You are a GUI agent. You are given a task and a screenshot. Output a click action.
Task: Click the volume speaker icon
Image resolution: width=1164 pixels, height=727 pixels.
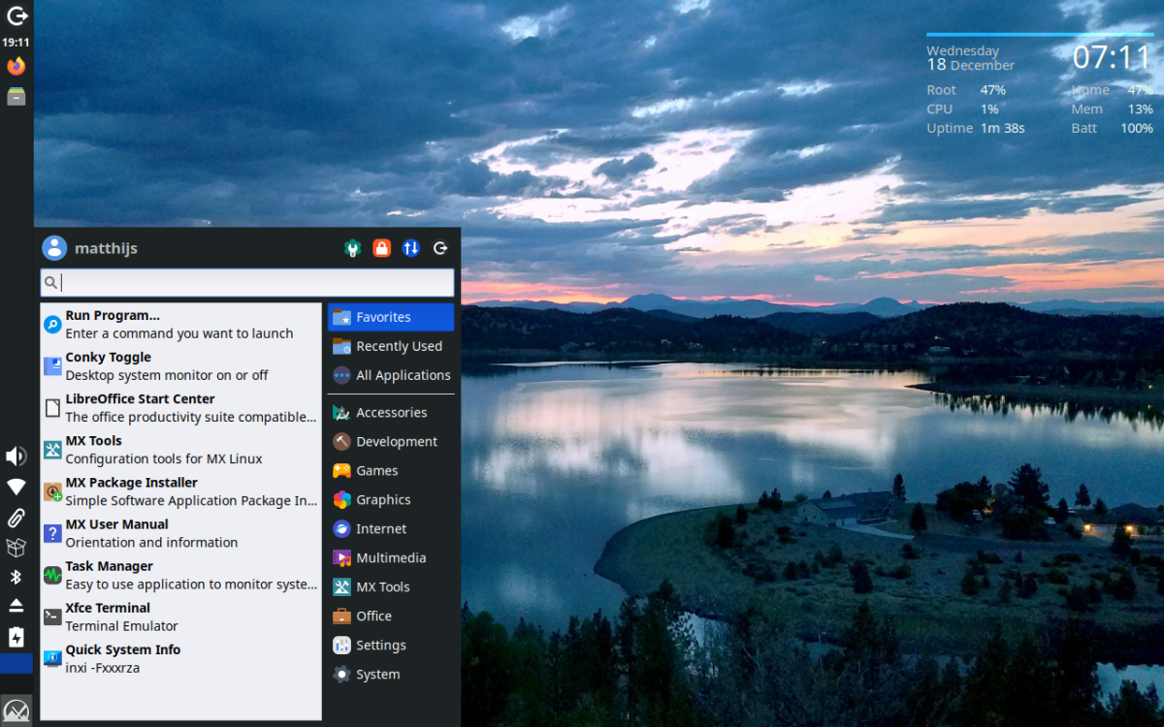pos(16,457)
